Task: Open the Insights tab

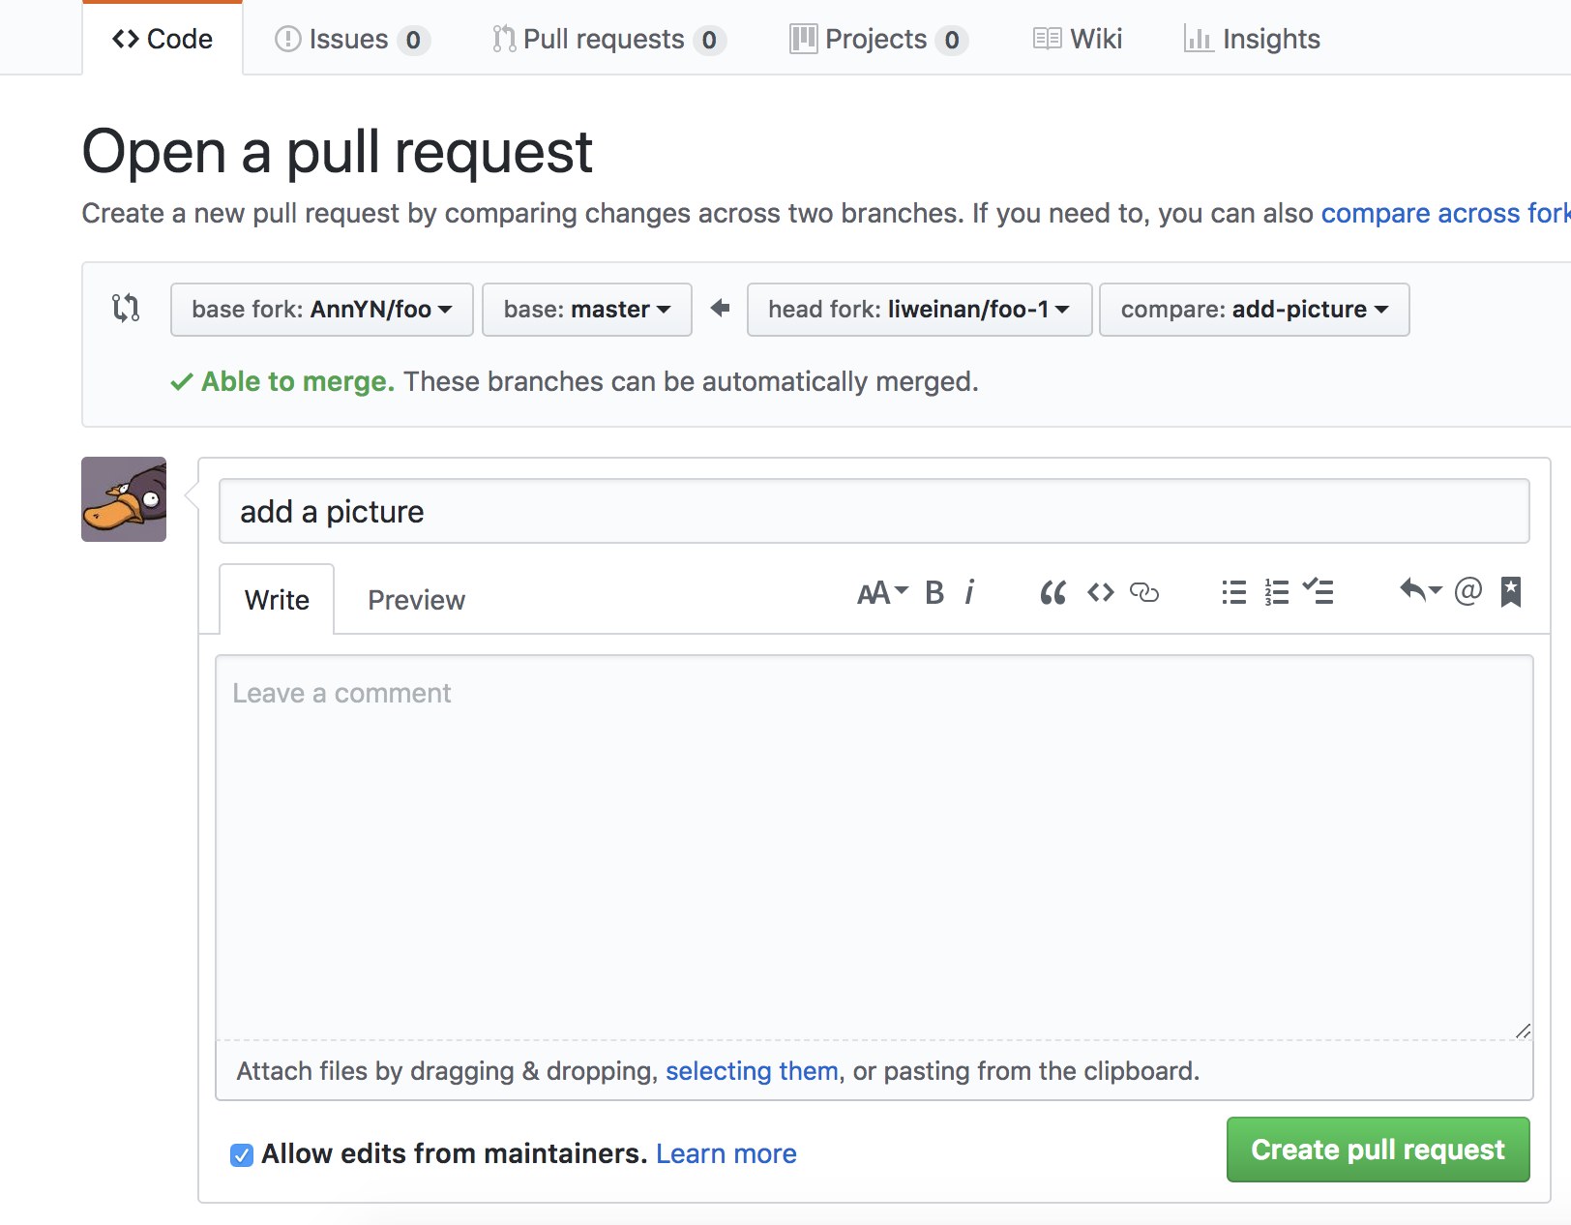Action: tap(1252, 40)
